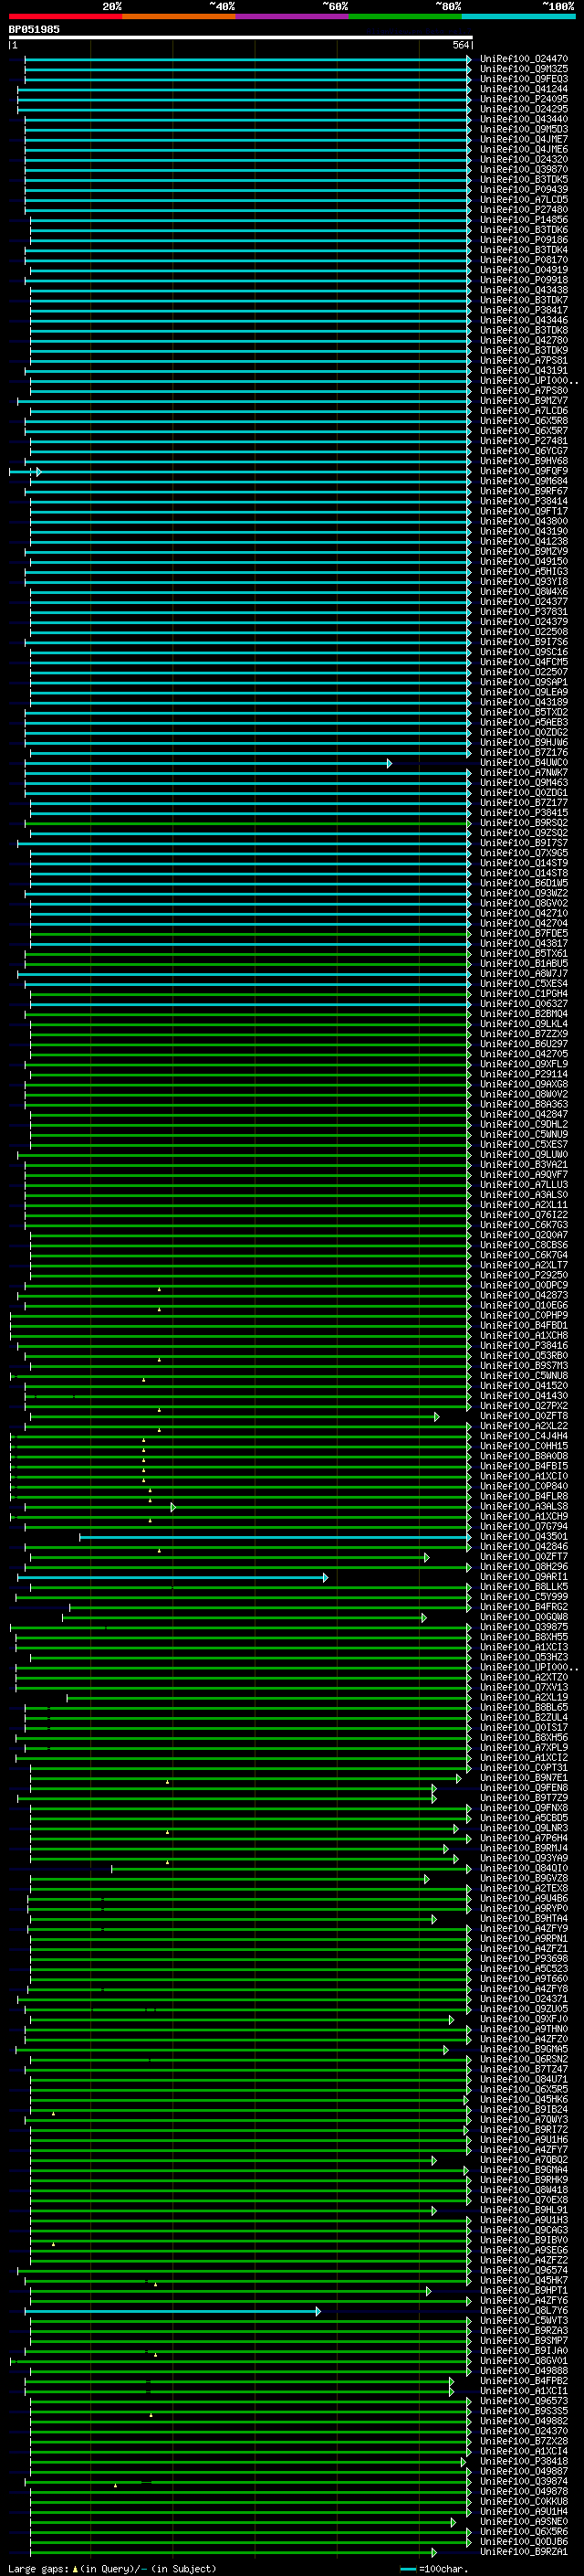Click the green ~80% identity legend segment

tap(405, 16)
